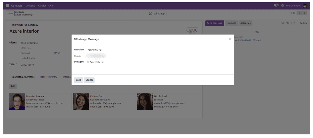Open the conversations chat icon in top bar

click(x=276, y=5)
